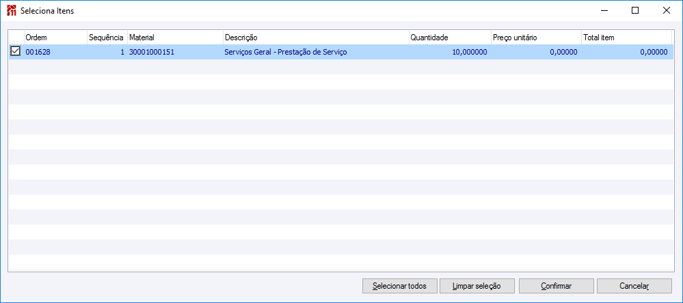Click the quantity value 10,000000

470,52
